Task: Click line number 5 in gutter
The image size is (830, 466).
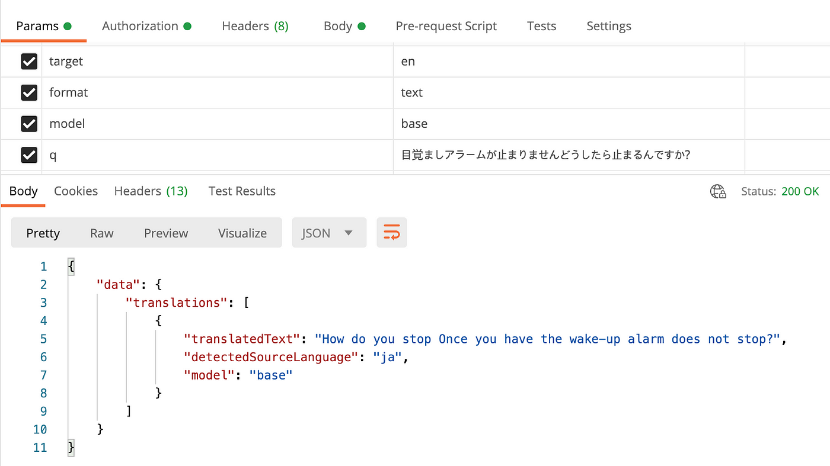Action: (43, 339)
